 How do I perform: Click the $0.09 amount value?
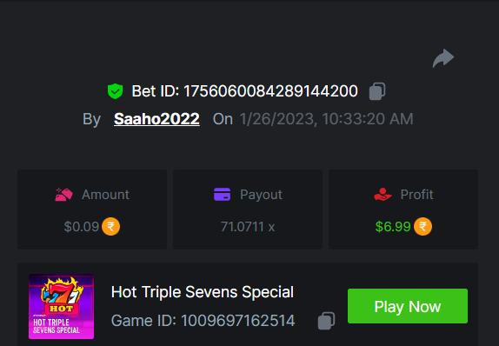(82, 227)
